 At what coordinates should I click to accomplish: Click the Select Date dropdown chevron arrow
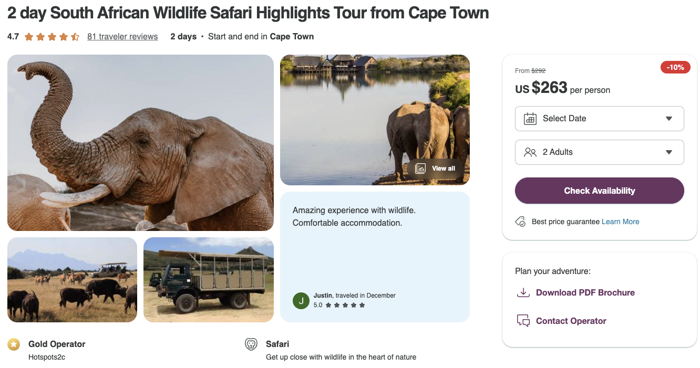pyautogui.click(x=669, y=119)
